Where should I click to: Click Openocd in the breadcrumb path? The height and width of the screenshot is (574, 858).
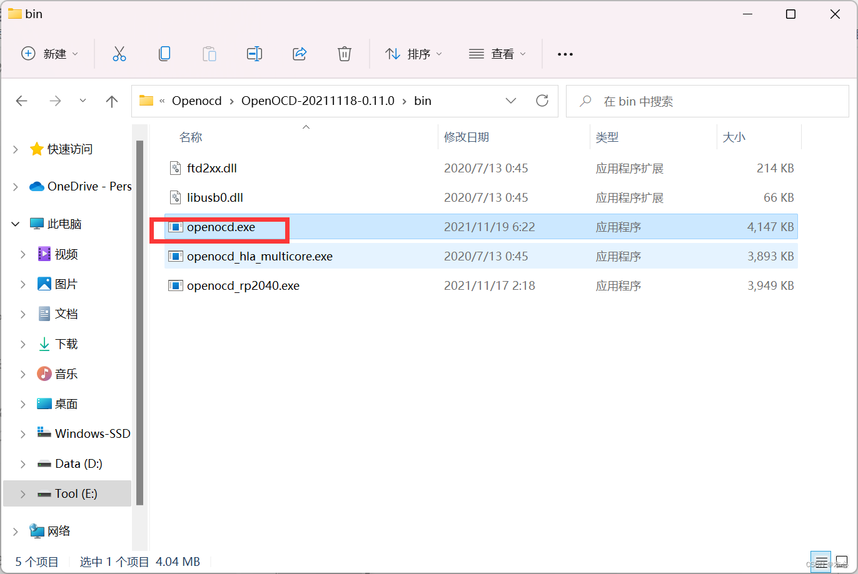point(197,101)
